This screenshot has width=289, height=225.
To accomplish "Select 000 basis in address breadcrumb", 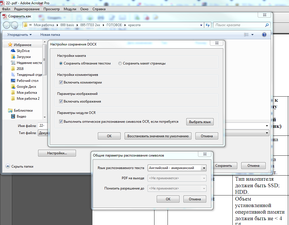I will click(x=67, y=25).
